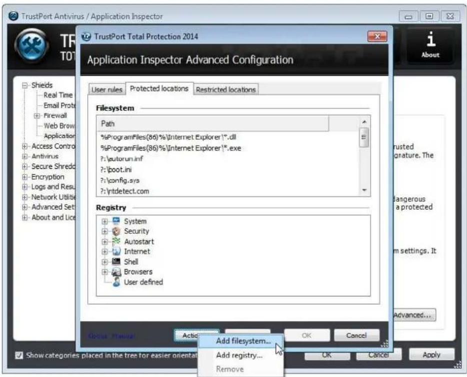Image resolution: width=467 pixels, height=377 pixels.
Task: Expand the Antivirus node in main window tree
Action: [24, 156]
